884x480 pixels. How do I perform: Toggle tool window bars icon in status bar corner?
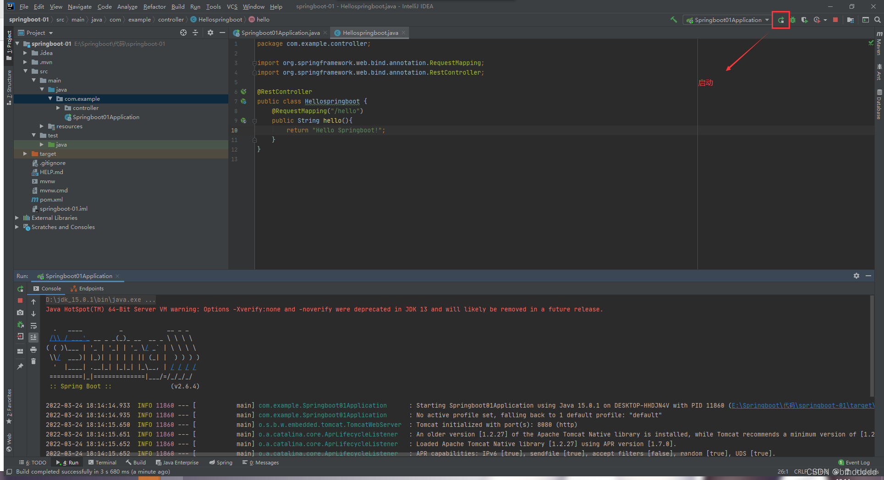point(9,471)
